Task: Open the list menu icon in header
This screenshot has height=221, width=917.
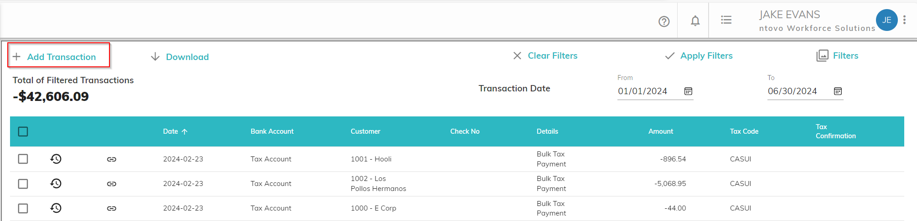Action: click(x=726, y=20)
